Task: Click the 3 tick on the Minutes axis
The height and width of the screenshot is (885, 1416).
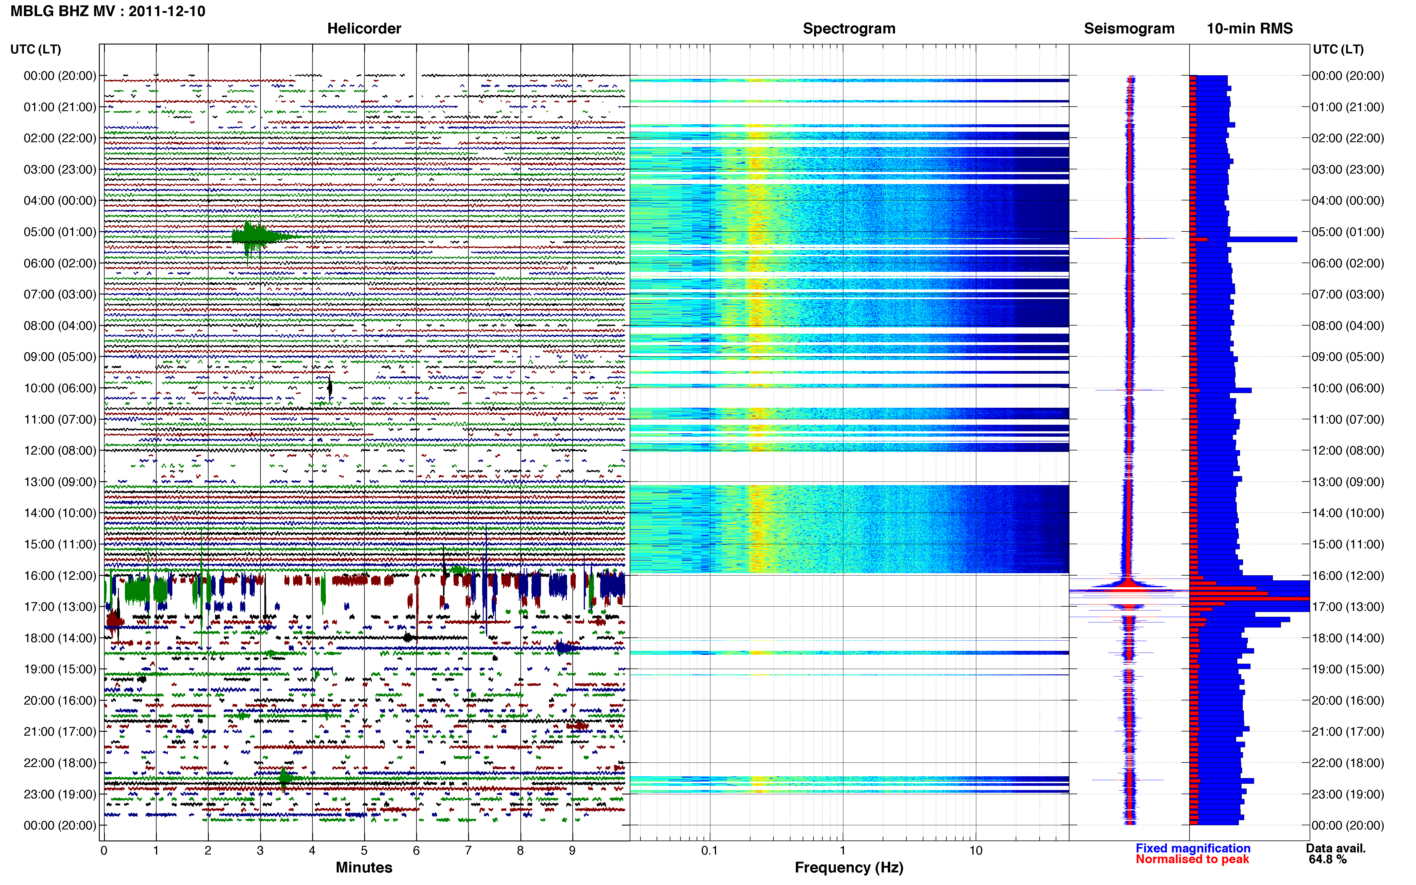Action: tap(260, 850)
